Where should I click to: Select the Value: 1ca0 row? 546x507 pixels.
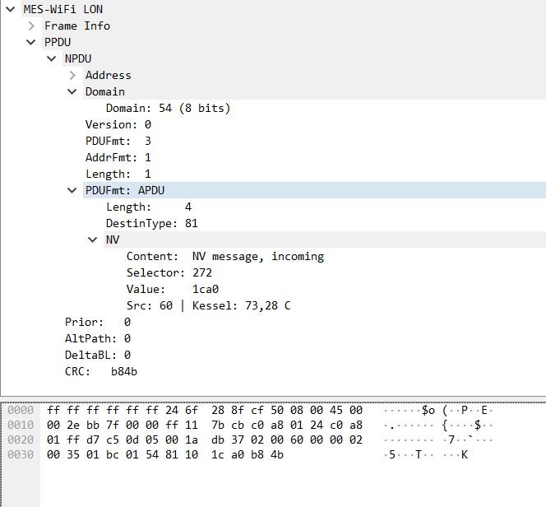tap(173, 289)
